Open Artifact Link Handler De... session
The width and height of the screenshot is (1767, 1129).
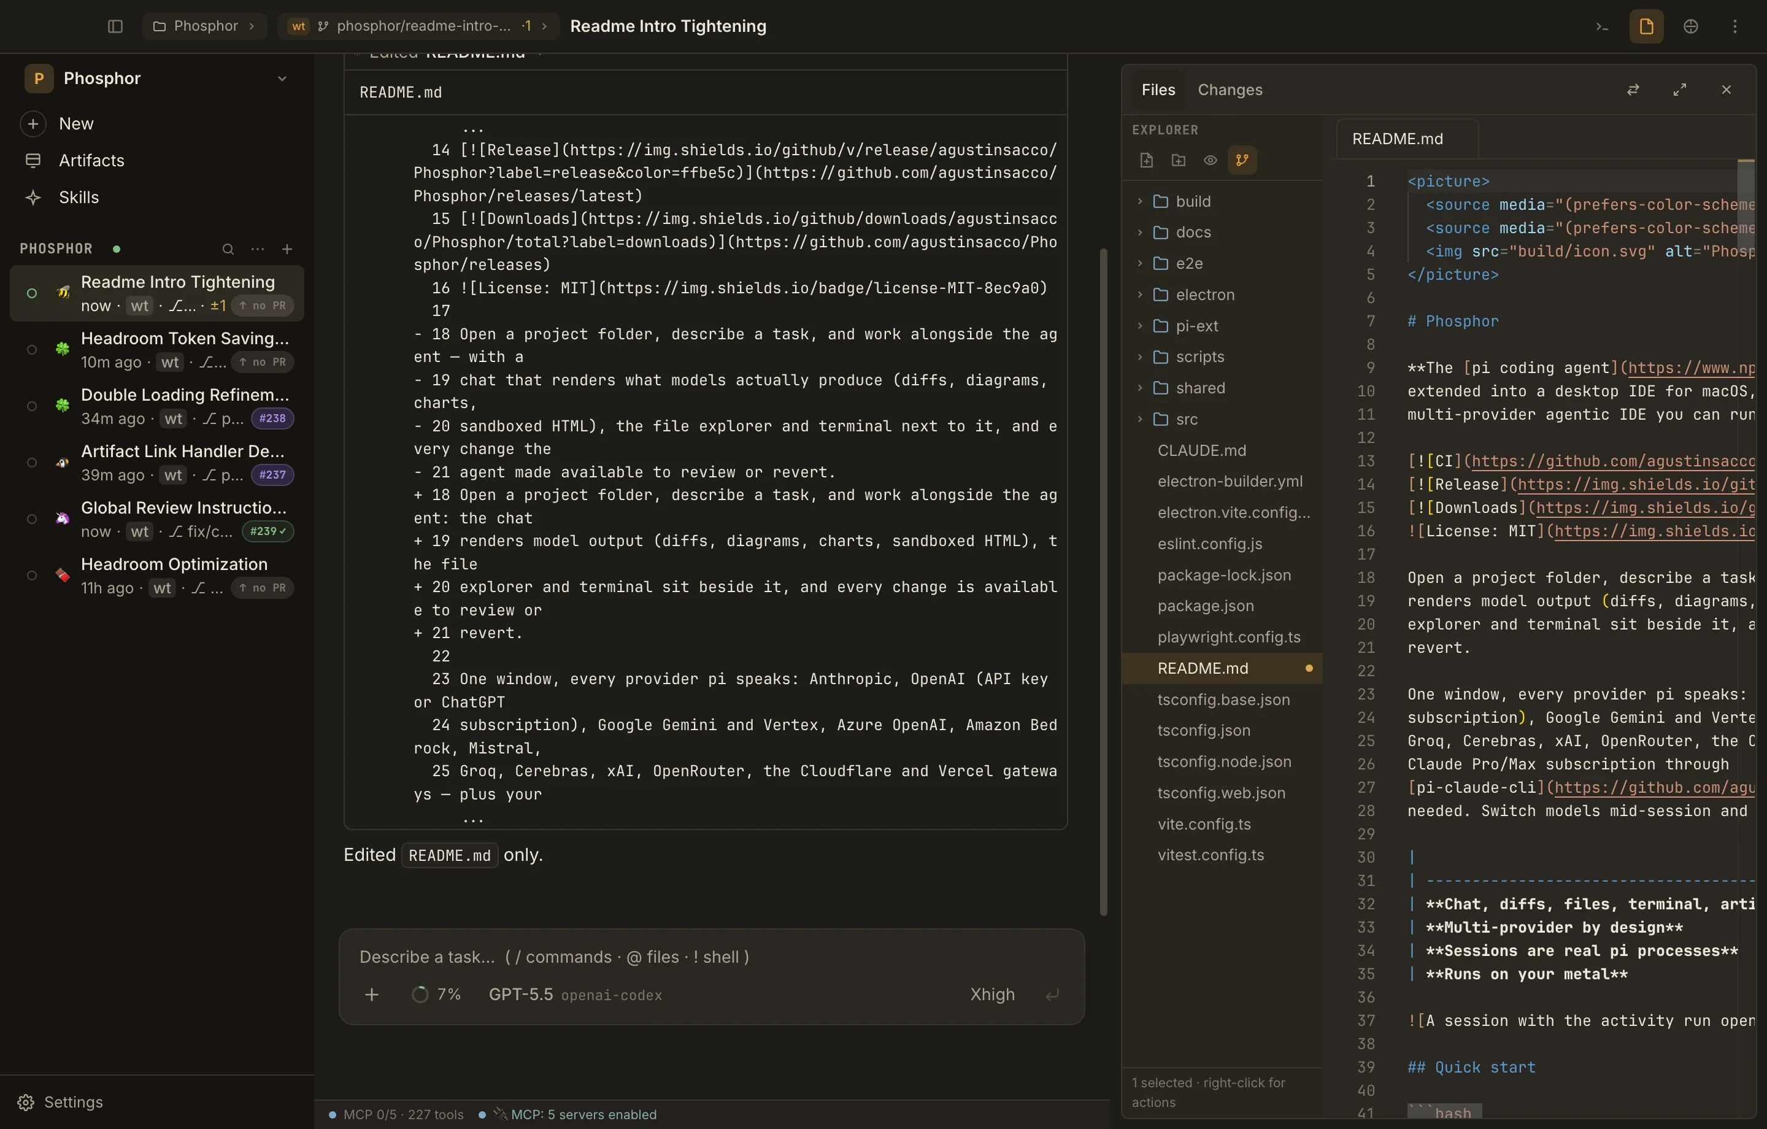(158, 463)
